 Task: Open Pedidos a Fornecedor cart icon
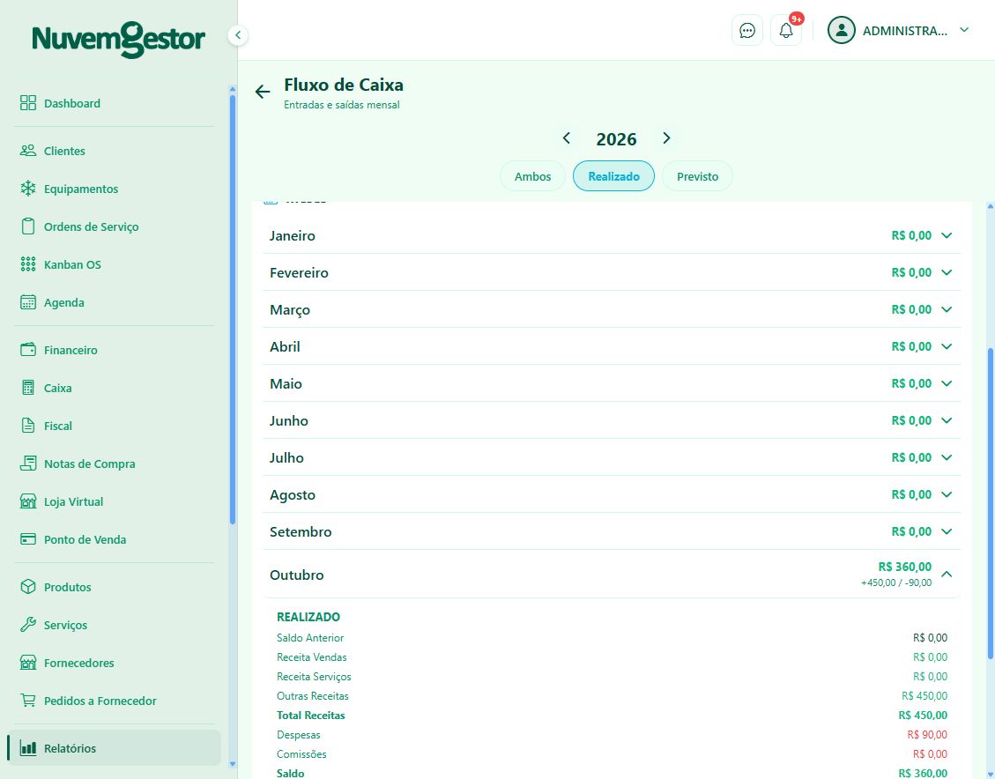(28, 701)
